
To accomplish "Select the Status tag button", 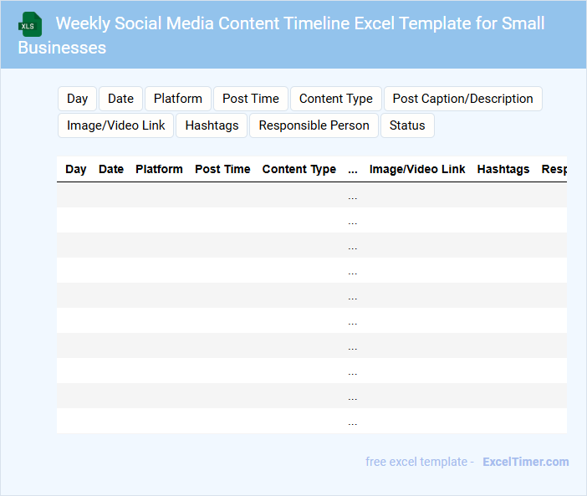I will [407, 125].
